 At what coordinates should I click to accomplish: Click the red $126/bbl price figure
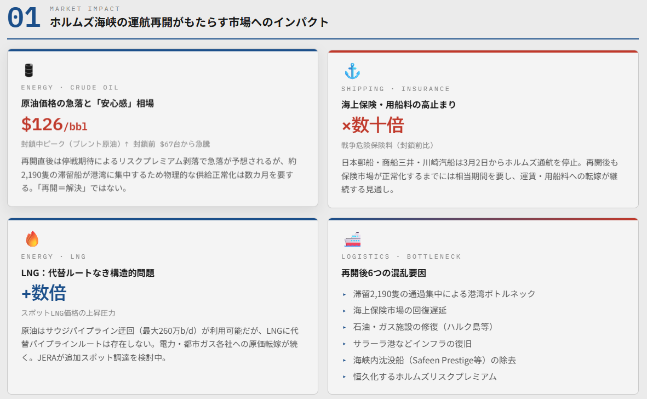point(54,124)
